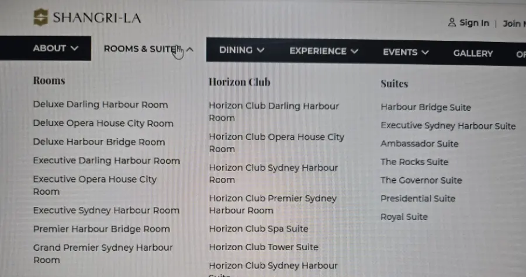Expand the Events dropdown menu
Screen dimensions: 526x277
[406, 52]
